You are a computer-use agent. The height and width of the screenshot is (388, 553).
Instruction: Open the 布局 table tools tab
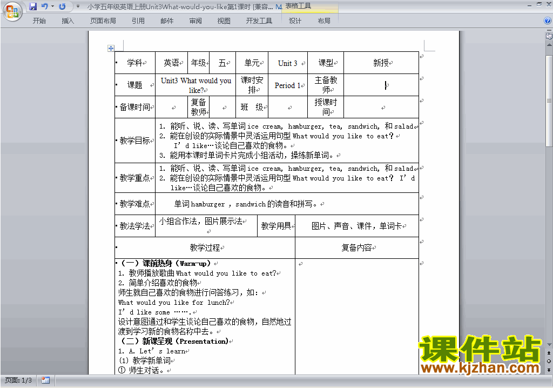324,21
